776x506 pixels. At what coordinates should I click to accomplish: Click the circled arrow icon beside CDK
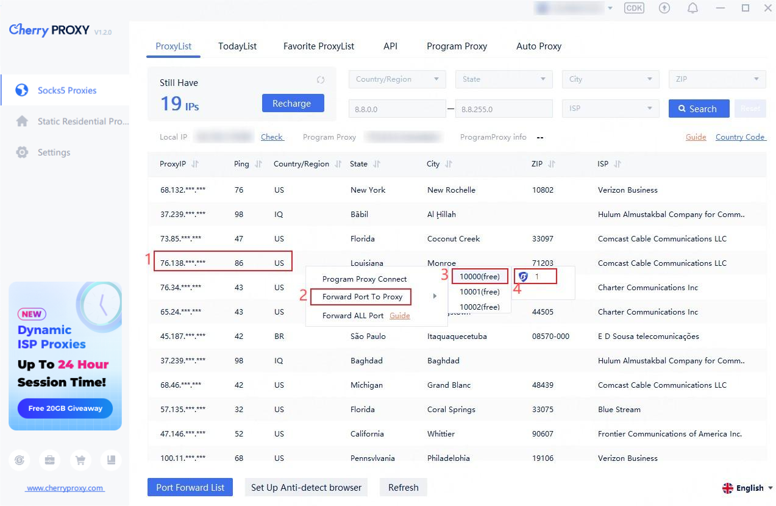point(664,9)
